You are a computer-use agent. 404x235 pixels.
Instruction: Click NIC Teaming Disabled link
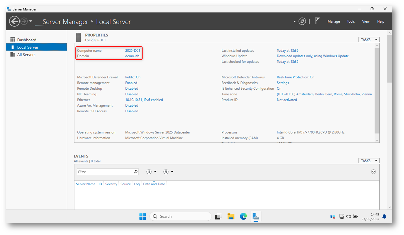click(x=132, y=94)
